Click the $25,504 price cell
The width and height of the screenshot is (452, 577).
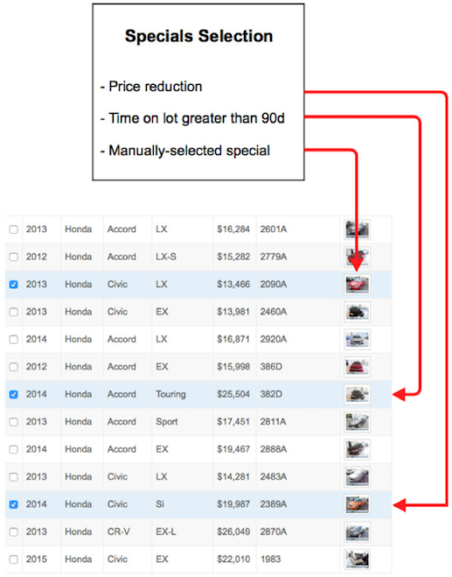tap(233, 395)
